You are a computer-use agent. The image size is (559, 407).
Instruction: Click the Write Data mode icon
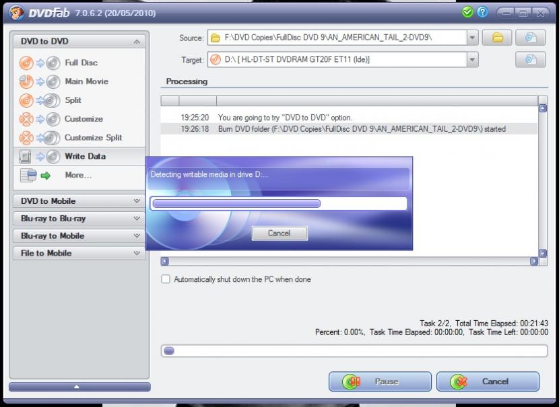[40, 156]
